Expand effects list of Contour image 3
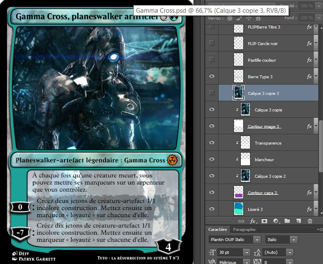323x264 pixels. coord(316,126)
